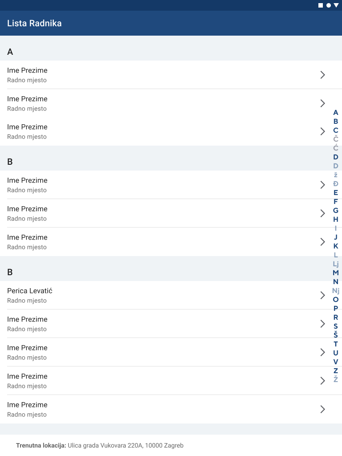The height and width of the screenshot is (456, 342).
Task: Jump to Lj in the side index
Action: click(336, 264)
